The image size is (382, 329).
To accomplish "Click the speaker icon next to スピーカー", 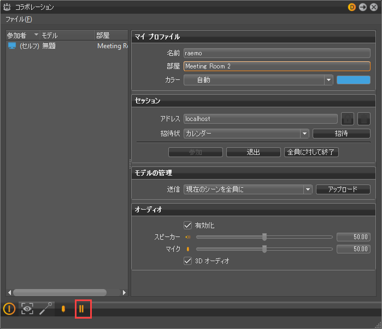I will point(188,237).
